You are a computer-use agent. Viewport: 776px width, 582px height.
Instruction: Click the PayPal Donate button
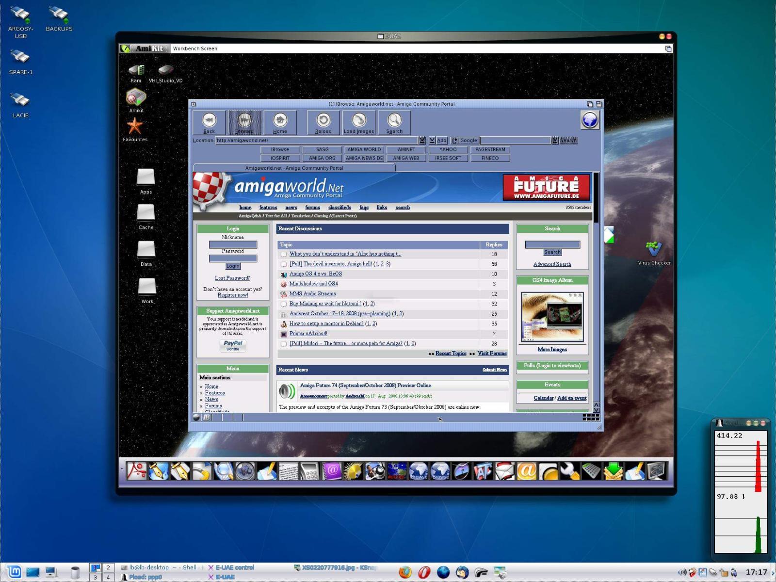click(233, 345)
